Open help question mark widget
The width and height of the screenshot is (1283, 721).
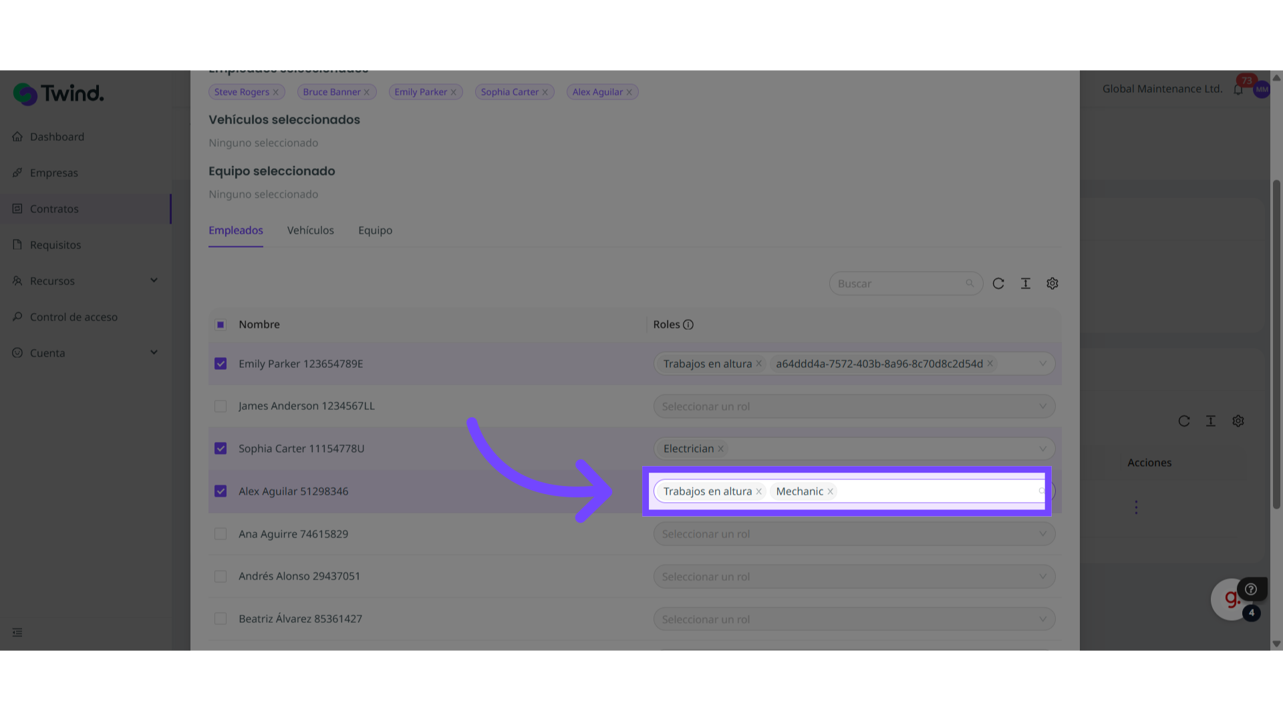pos(1251,589)
